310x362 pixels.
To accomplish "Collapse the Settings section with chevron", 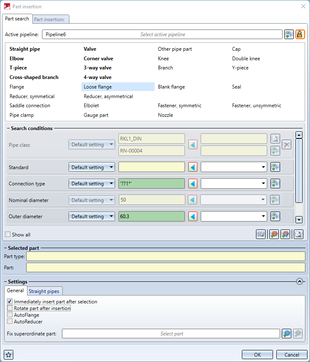I will point(299,281).
